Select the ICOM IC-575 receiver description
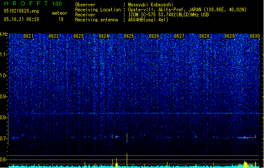The image size is (264, 168). coord(168,15)
